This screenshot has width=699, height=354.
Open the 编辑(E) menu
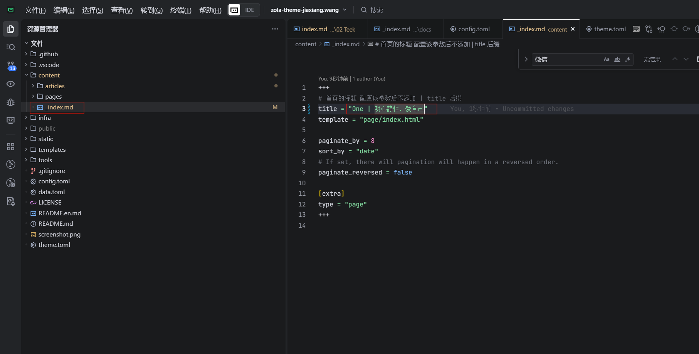64,10
